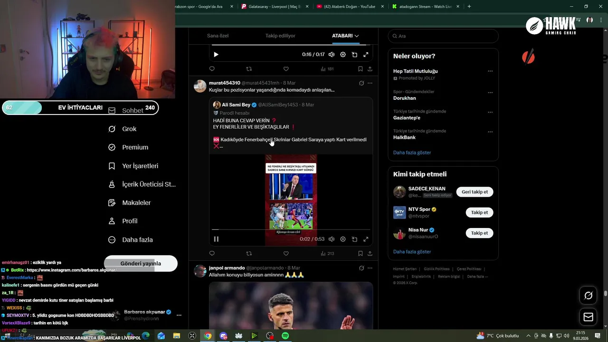This screenshot has height=342, width=608.
Task: Switch to Takip ediliyor tab
Action: [280, 36]
